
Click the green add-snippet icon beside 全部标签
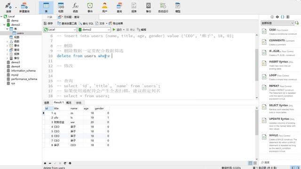pyautogui.click(x=297, y=23)
